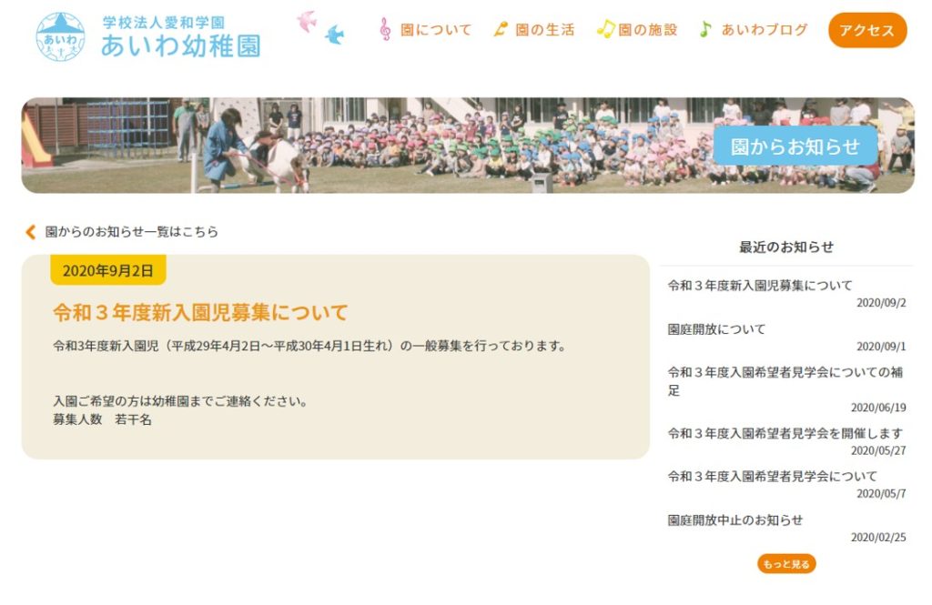932x605 pixels.
Task: Click the orange アクセス button
Action: coord(867,30)
